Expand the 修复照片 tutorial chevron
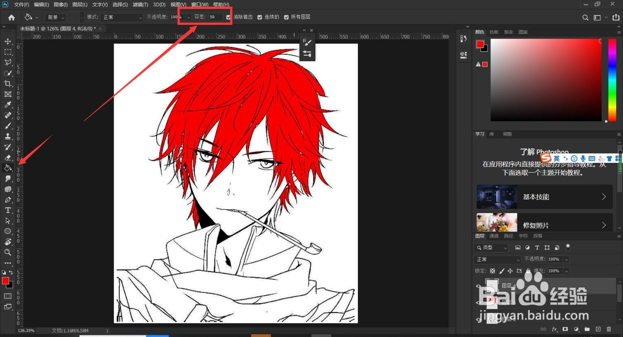 click(604, 225)
